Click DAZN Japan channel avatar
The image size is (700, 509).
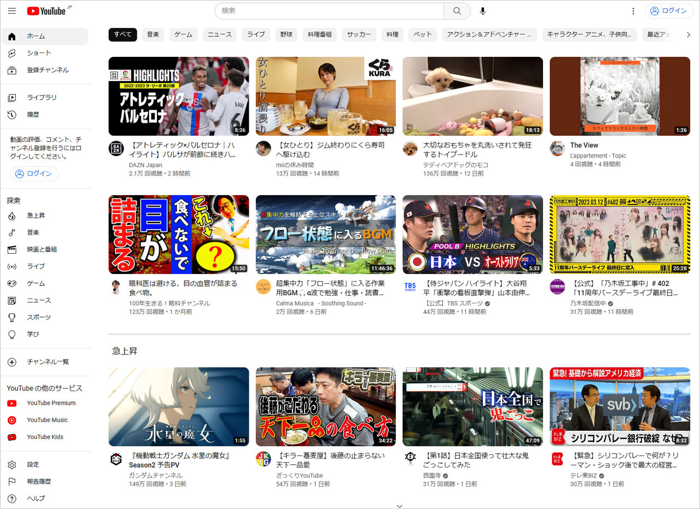pyautogui.click(x=116, y=149)
